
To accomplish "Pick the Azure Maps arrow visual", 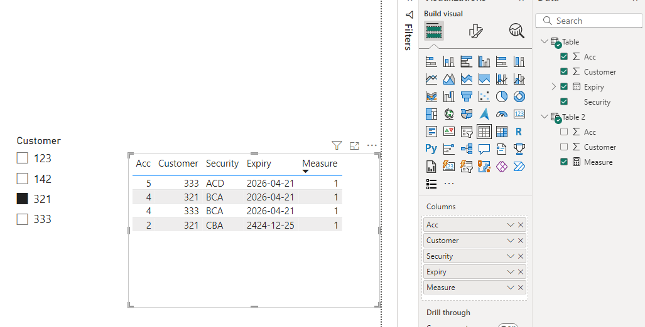I will tap(484, 113).
